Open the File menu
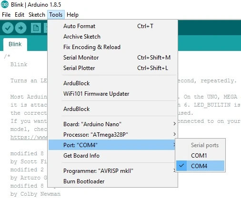Viewport: 241px width, 200px height. tap(6, 15)
